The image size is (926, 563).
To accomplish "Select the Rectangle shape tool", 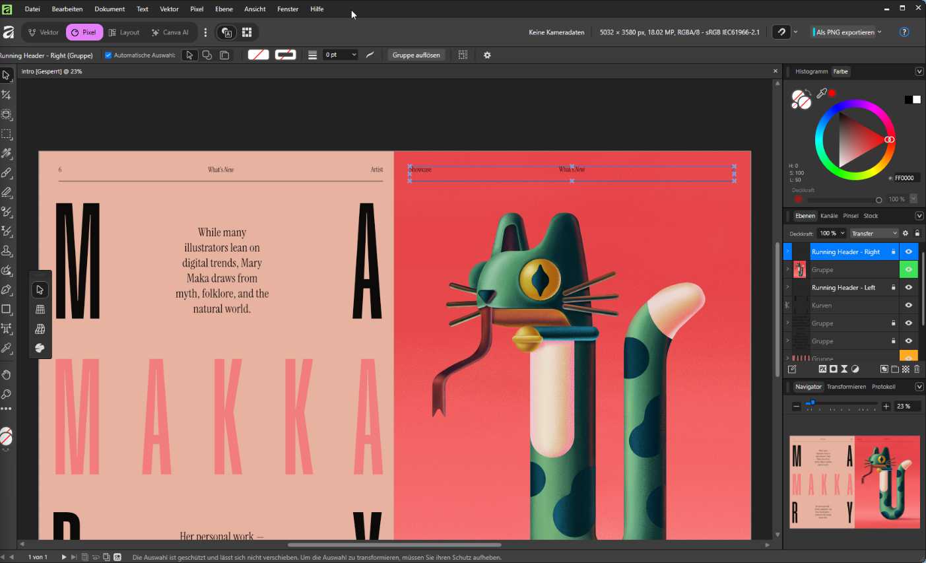I will (x=7, y=309).
